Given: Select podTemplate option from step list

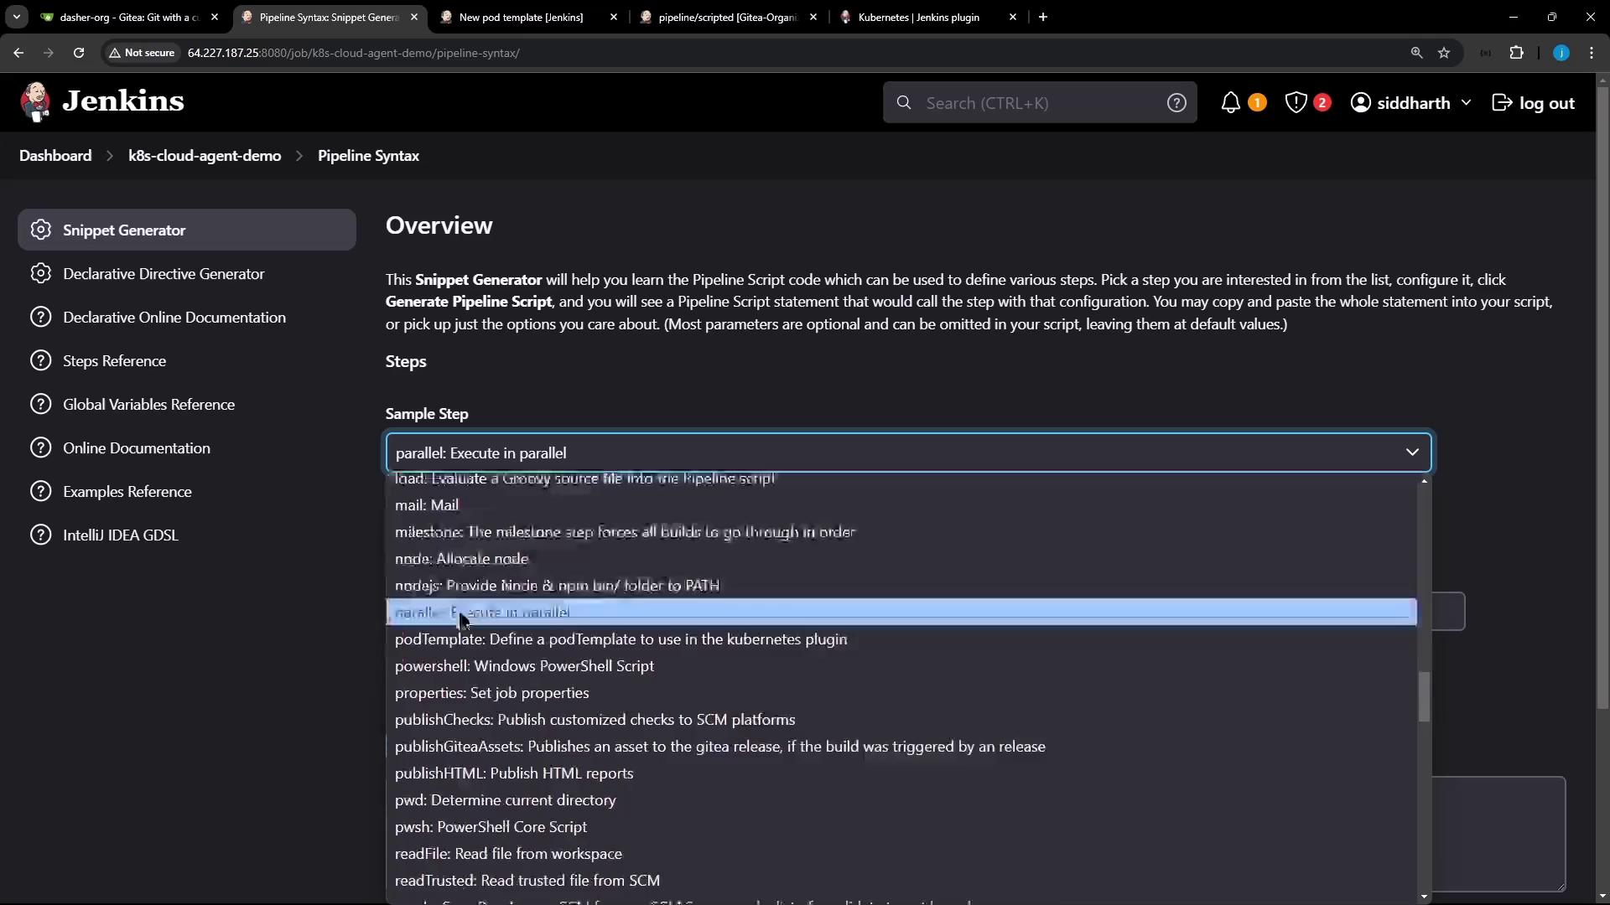Looking at the screenshot, I should 621,639.
